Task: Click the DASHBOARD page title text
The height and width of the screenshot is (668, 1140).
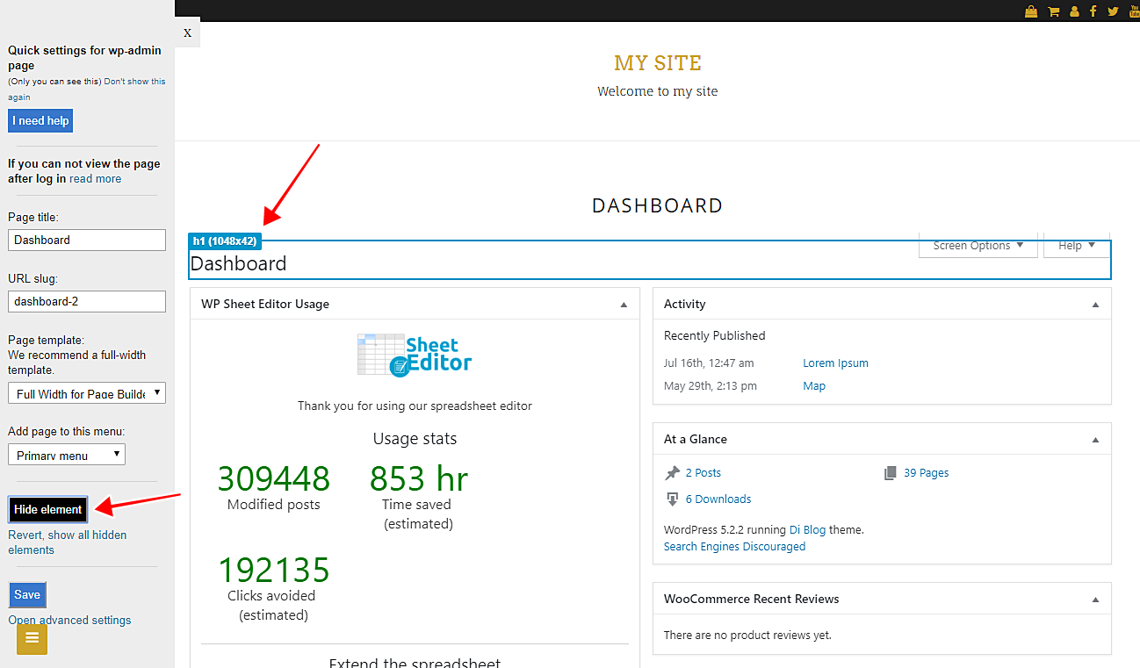Action: click(x=658, y=205)
